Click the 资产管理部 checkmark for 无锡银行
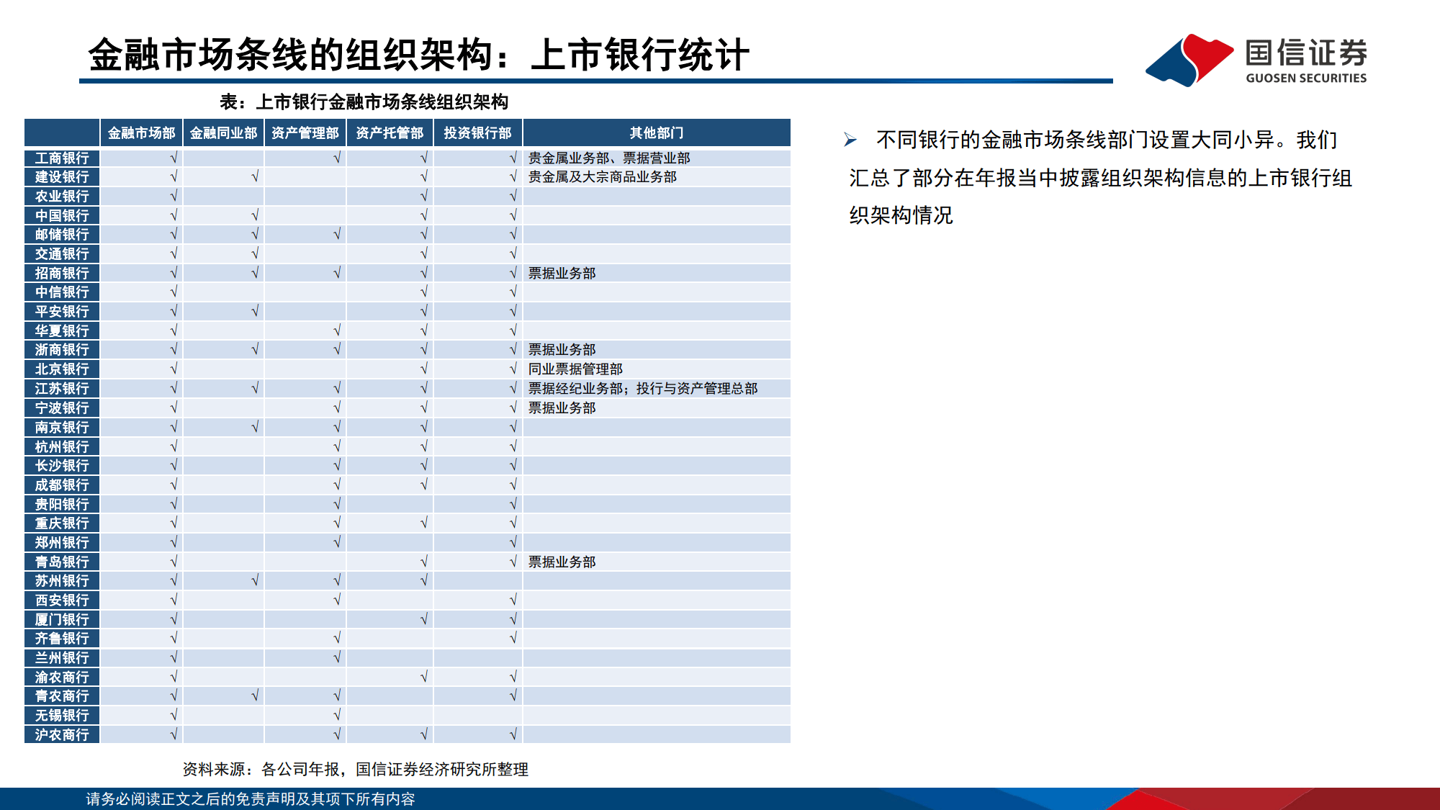This screenshot has width=1440, height=810. (x=337, y=715)
